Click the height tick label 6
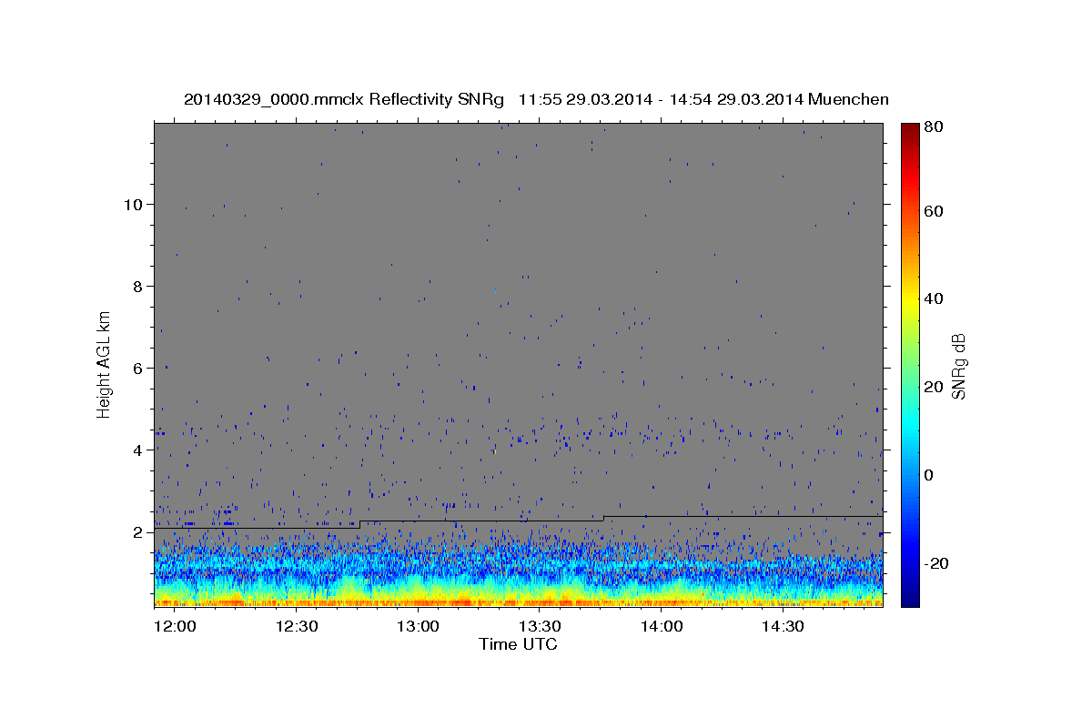 point(138,369)
